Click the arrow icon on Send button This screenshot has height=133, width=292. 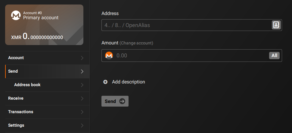[122, 101]
